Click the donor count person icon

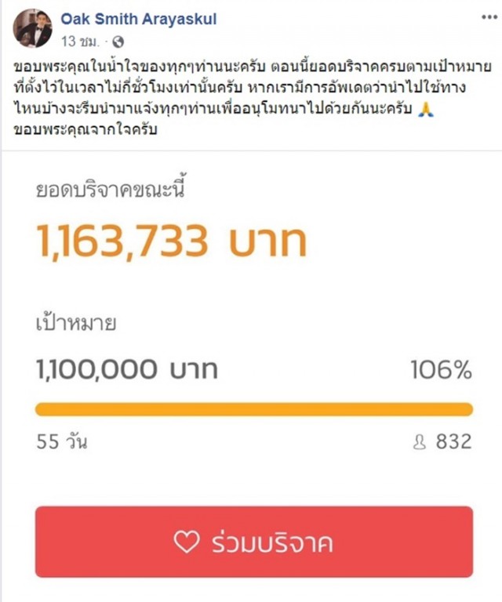420,441
